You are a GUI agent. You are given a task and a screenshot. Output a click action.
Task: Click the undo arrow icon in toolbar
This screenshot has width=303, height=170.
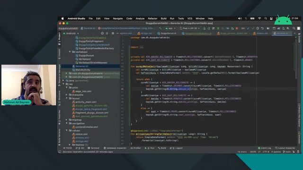point(262,28)
